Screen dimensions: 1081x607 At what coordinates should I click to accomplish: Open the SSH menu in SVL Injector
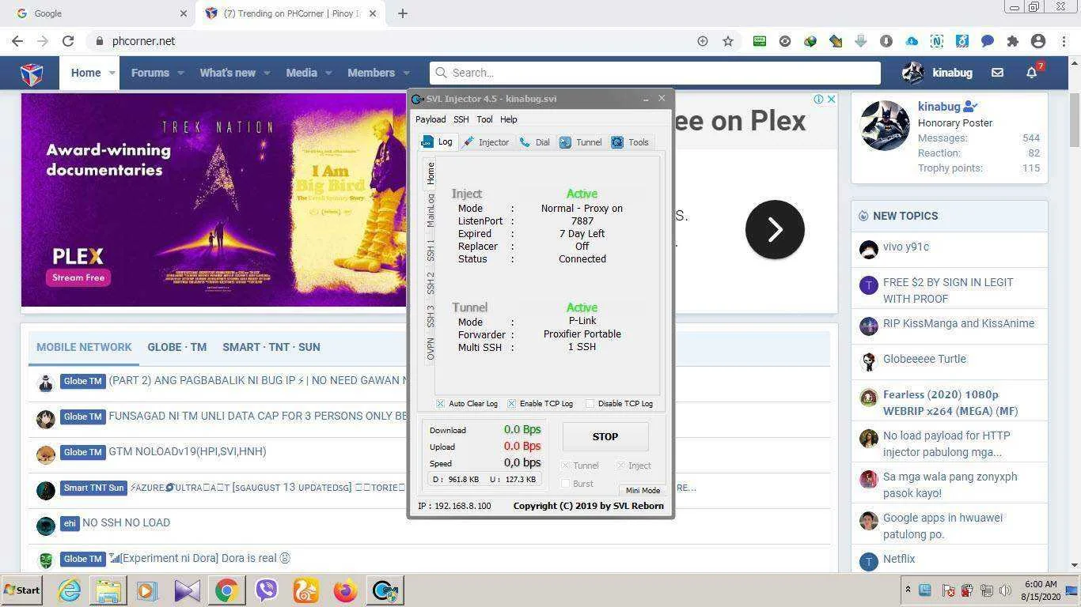coord(461,119)
